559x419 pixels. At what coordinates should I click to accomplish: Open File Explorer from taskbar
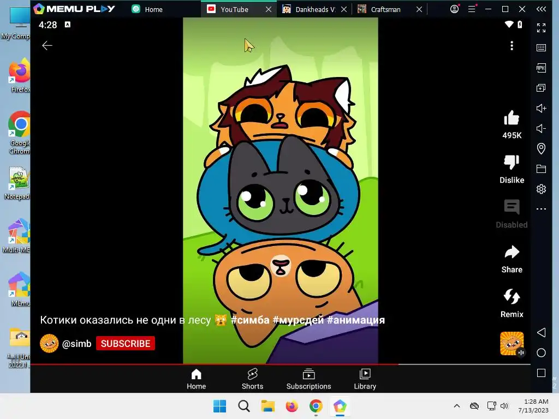(267, 406)
